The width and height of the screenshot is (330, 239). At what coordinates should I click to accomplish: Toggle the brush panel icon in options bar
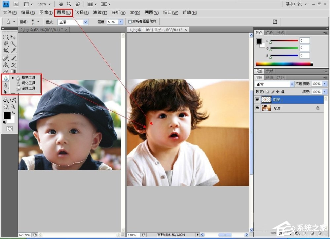275,22
